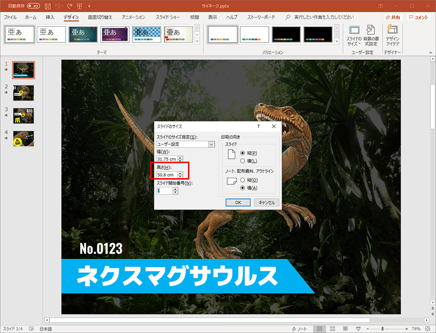
Task: Select slide 2 thumbnail in the panel
Action: click(24, 93)
